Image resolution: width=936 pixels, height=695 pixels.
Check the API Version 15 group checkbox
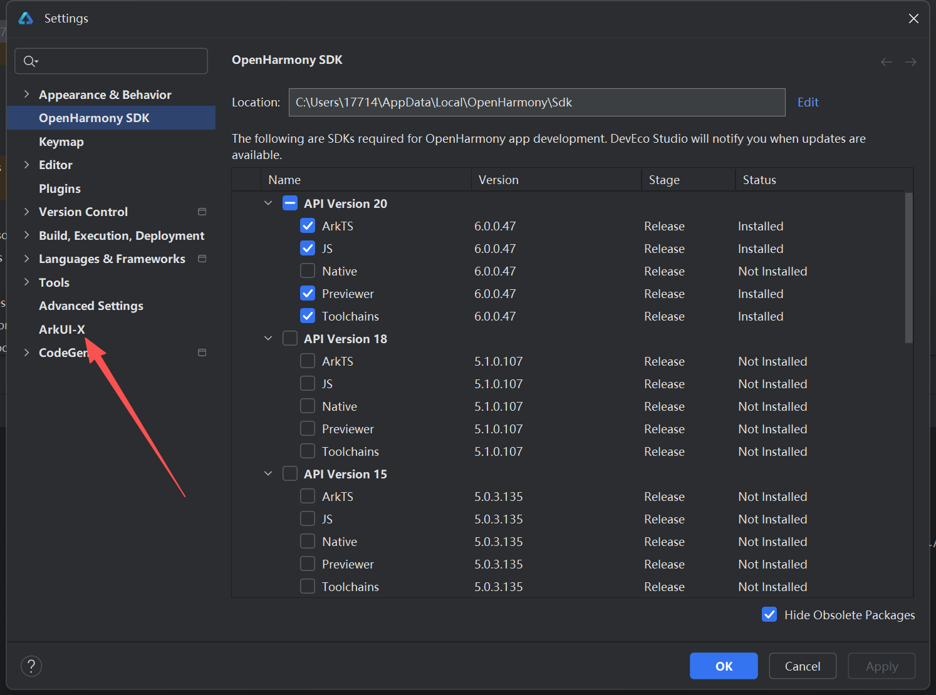coord(290,474)
